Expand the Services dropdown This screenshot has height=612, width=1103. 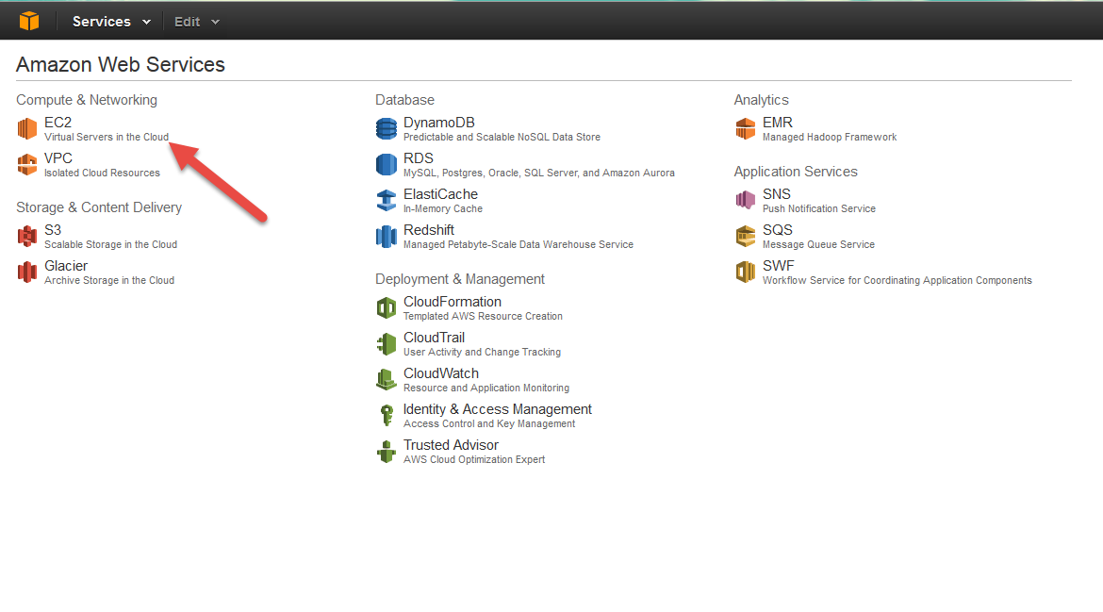110,20
